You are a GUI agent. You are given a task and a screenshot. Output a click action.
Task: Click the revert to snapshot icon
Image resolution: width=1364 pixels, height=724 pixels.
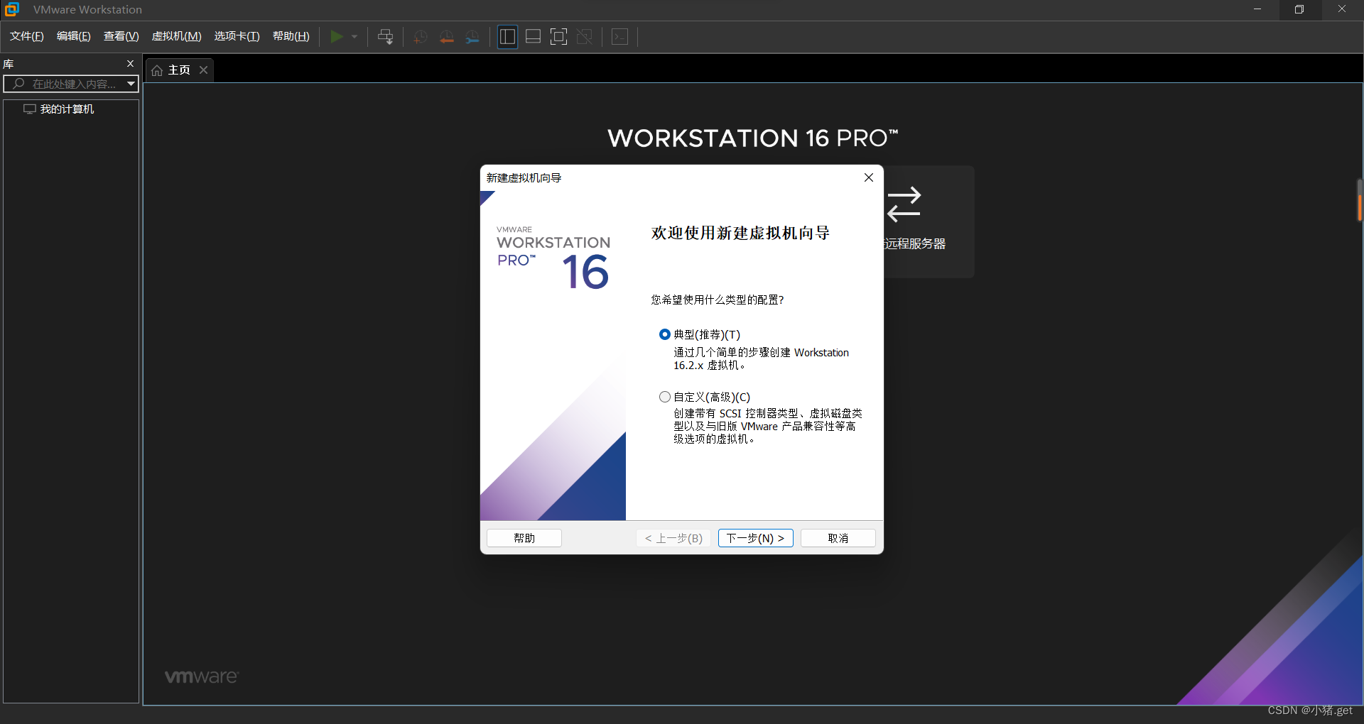pyautogui.click(x=446, y=37)
